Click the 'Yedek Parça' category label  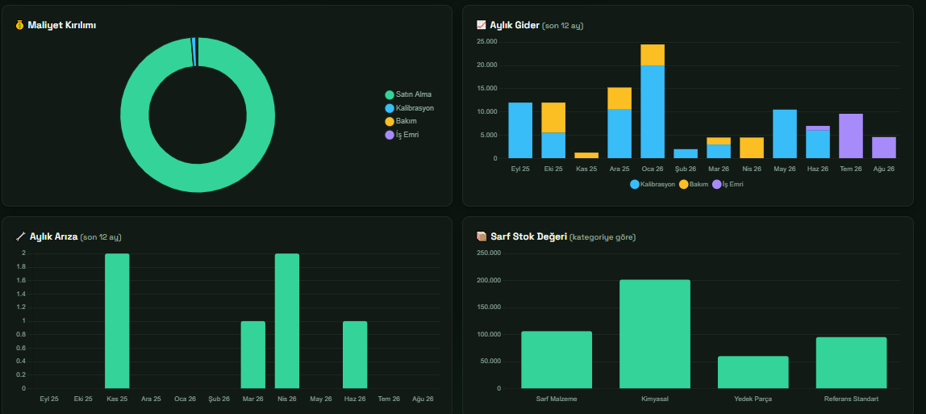pyautogui.click(x=753, y=399)
